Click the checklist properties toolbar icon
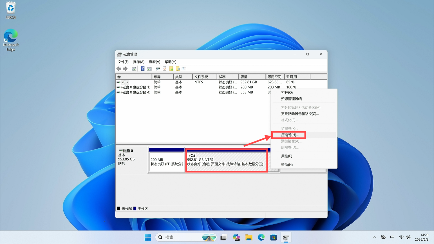434x244 pixels. click(184, 69)
